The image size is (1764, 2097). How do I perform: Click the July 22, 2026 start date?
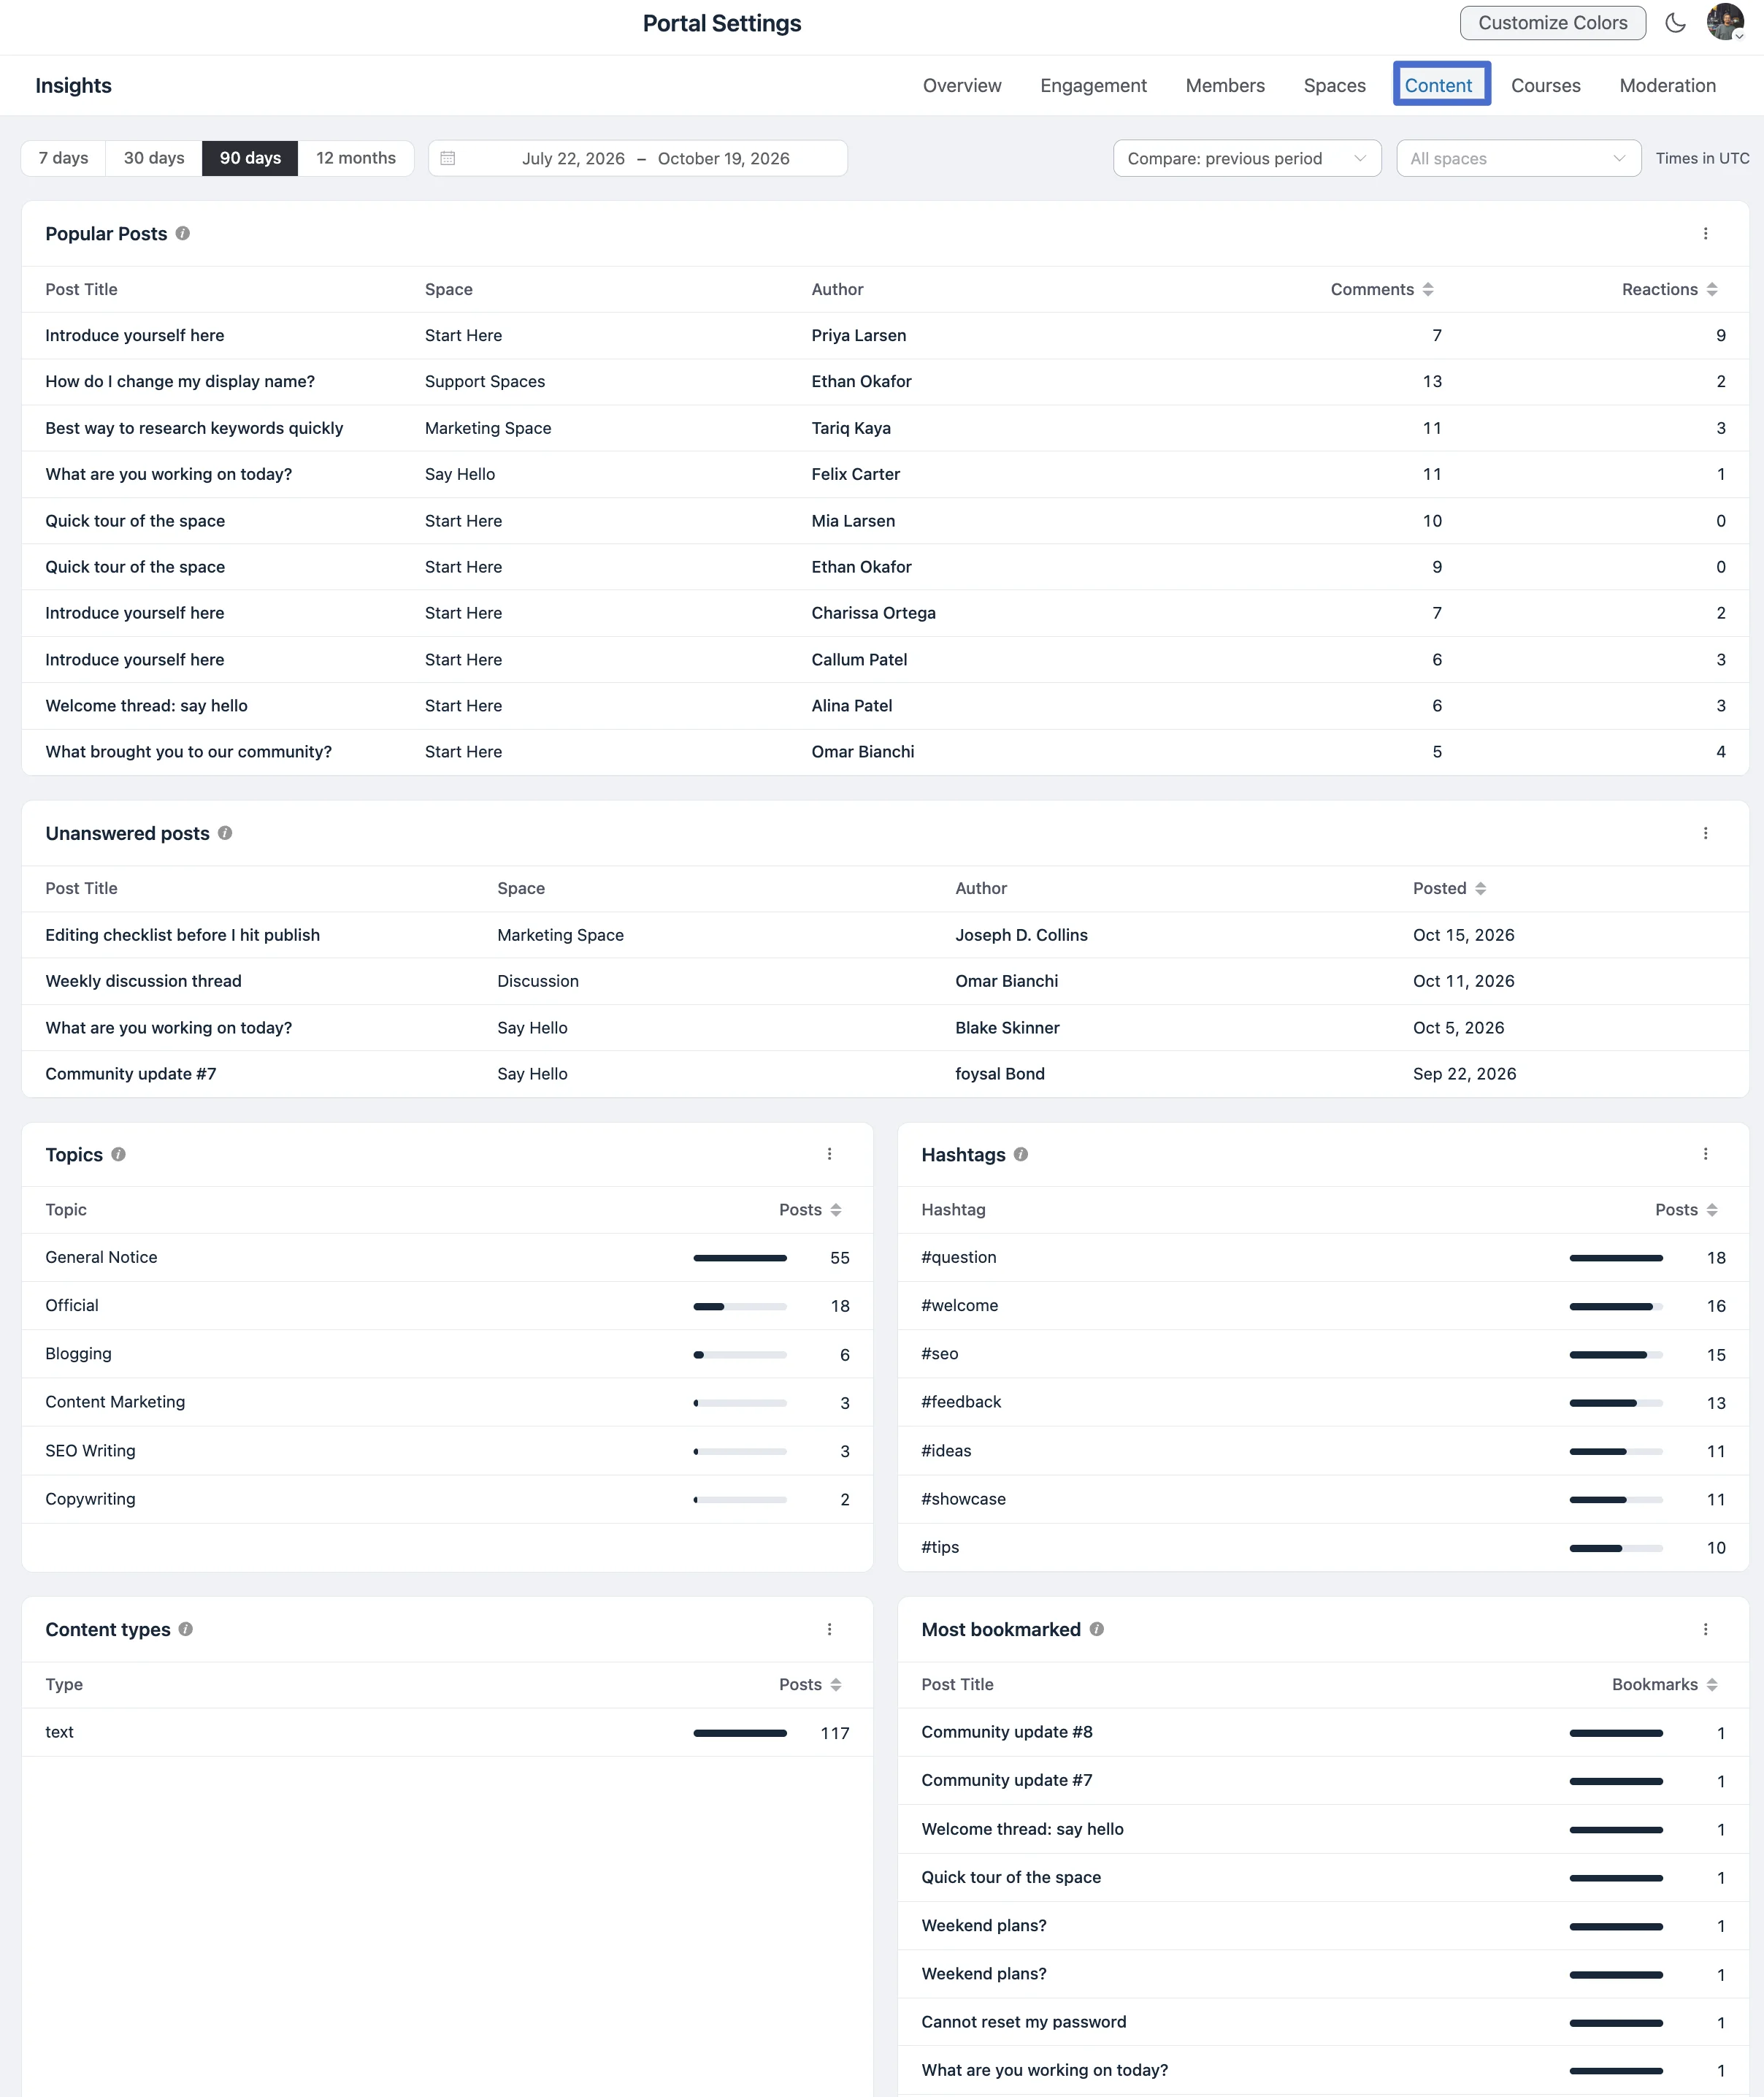tap(573, 158)
